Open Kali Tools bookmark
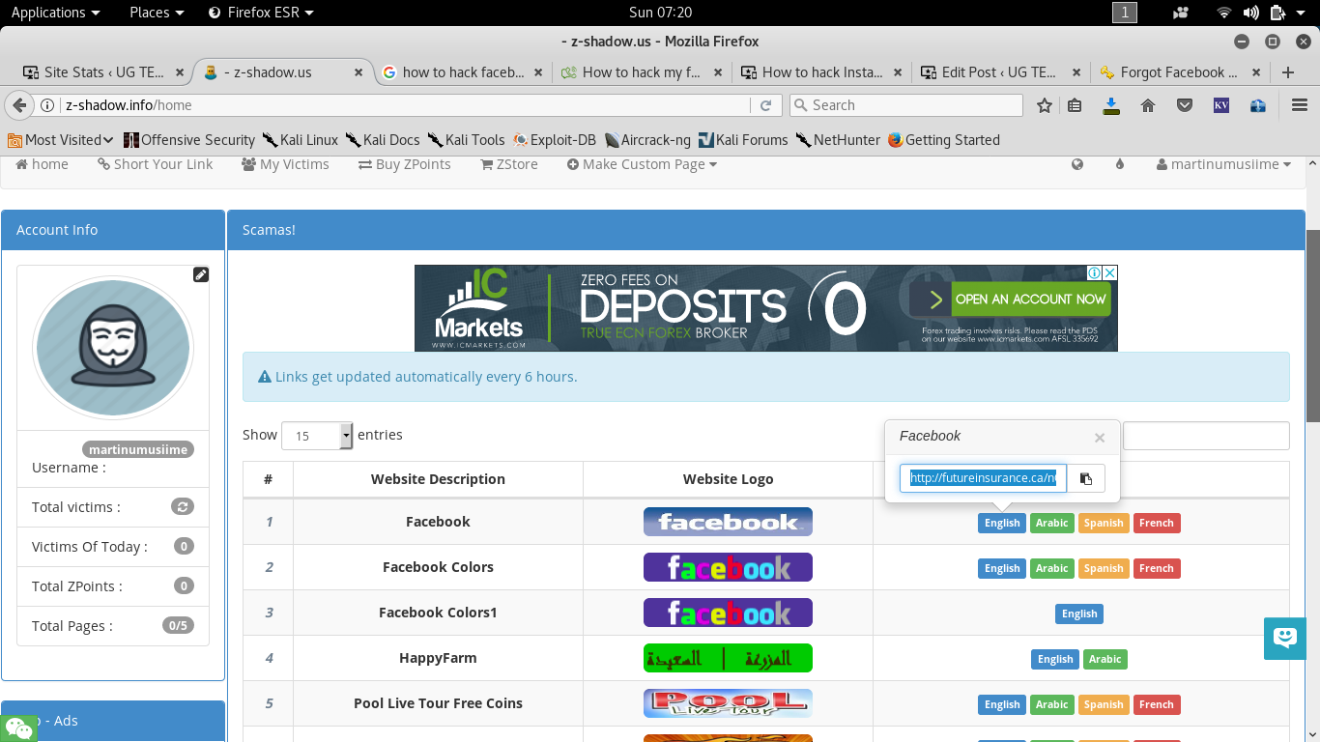The height and width of the screenshot is (742, 1320). click(x=467, y=140)
